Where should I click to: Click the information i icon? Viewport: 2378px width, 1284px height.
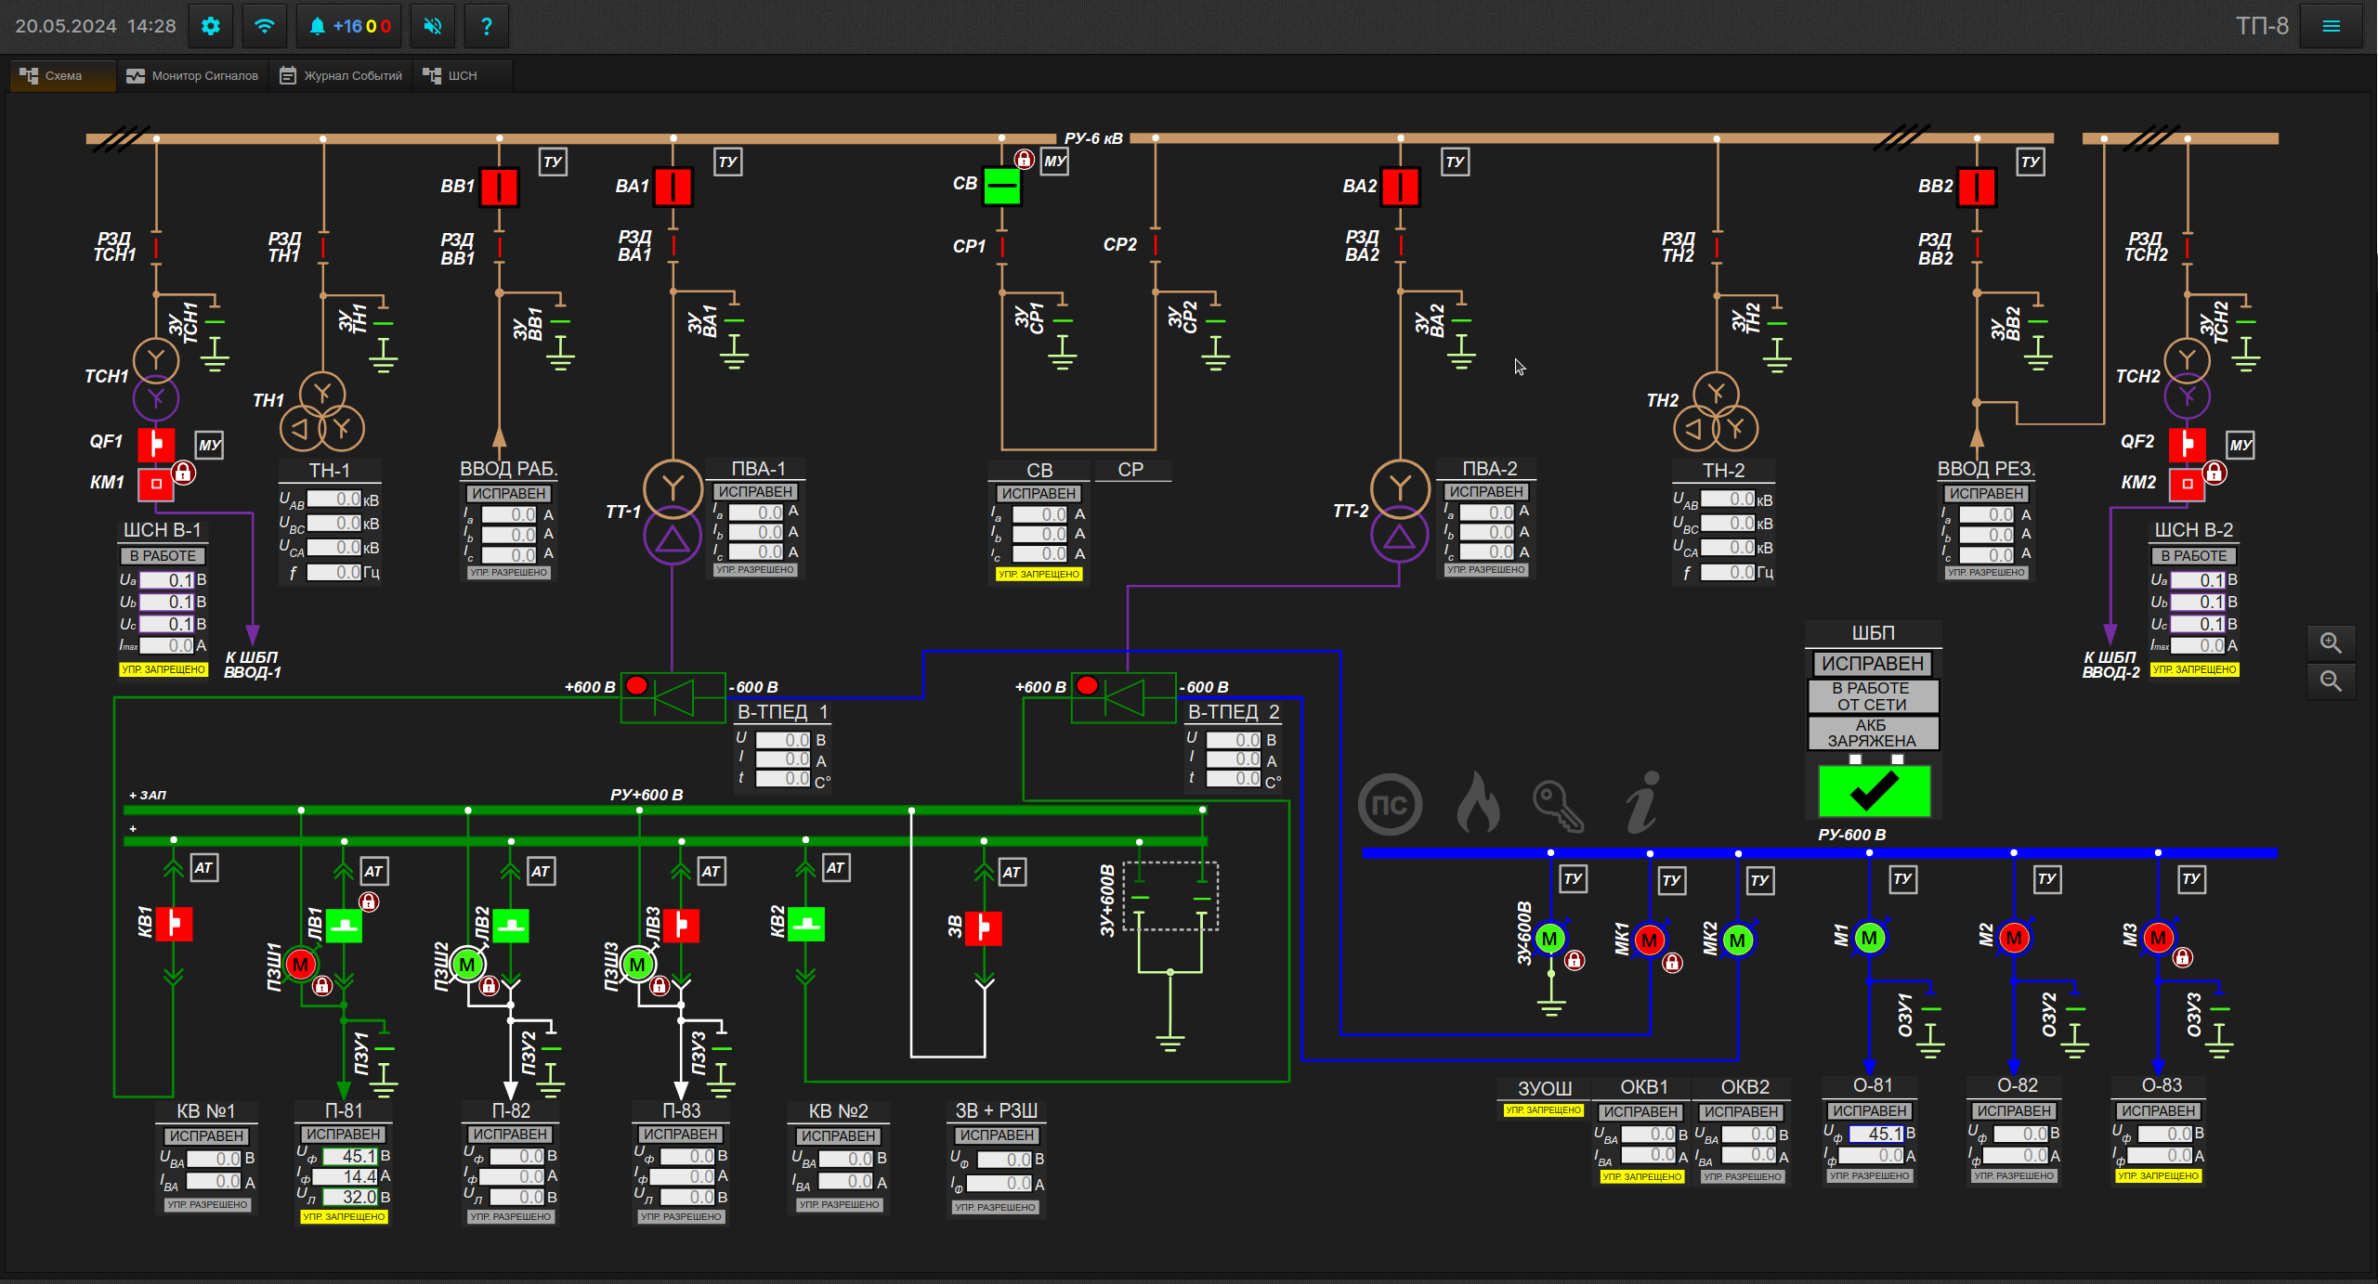point(1642,801)
